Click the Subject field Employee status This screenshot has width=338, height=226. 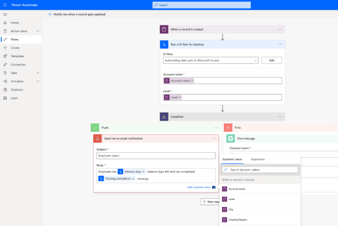click(x=156, y=156)
